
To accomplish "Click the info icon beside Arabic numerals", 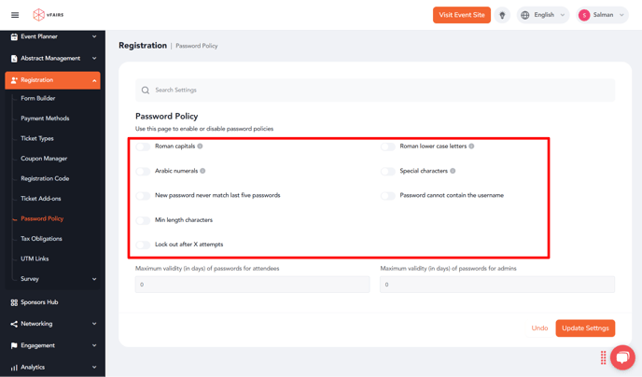I will coord(202,171).
